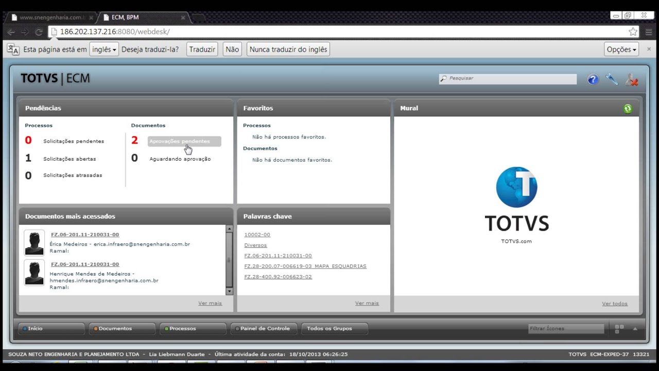Click the grid view icon in bottom bar
Viewport: 659px width, 371px height.
pos(619,328)
